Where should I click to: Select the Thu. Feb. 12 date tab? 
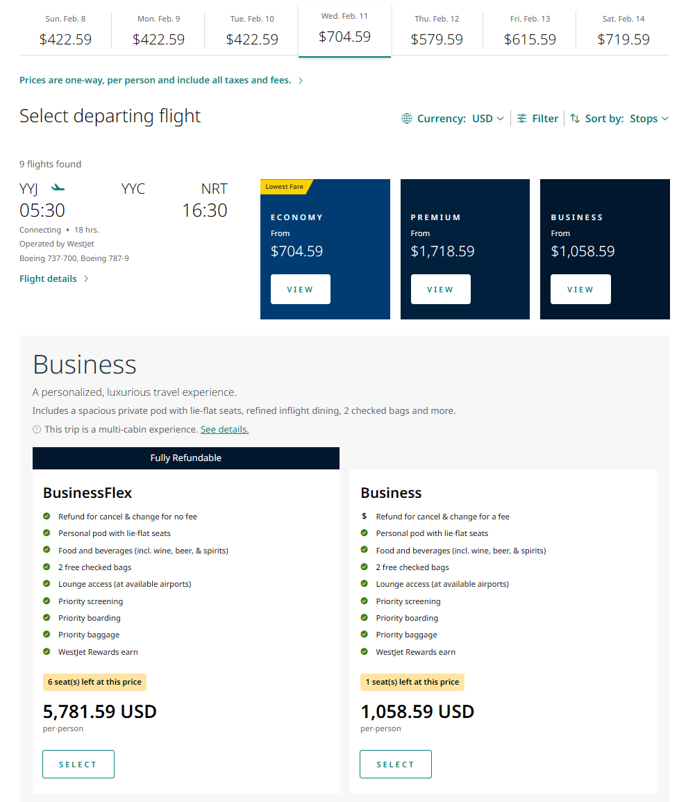pos(437,31)
